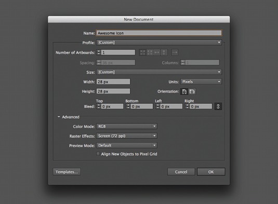The height and width of the screenshot is (204, 278).
Task: Select the Arrange by Column artboard icon
Action: [164, 52]
